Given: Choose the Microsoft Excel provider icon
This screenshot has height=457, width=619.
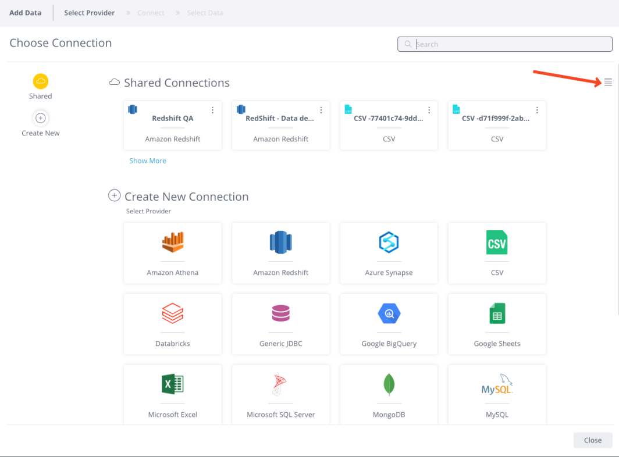Looking at the screenshot, I should point(173,384).
